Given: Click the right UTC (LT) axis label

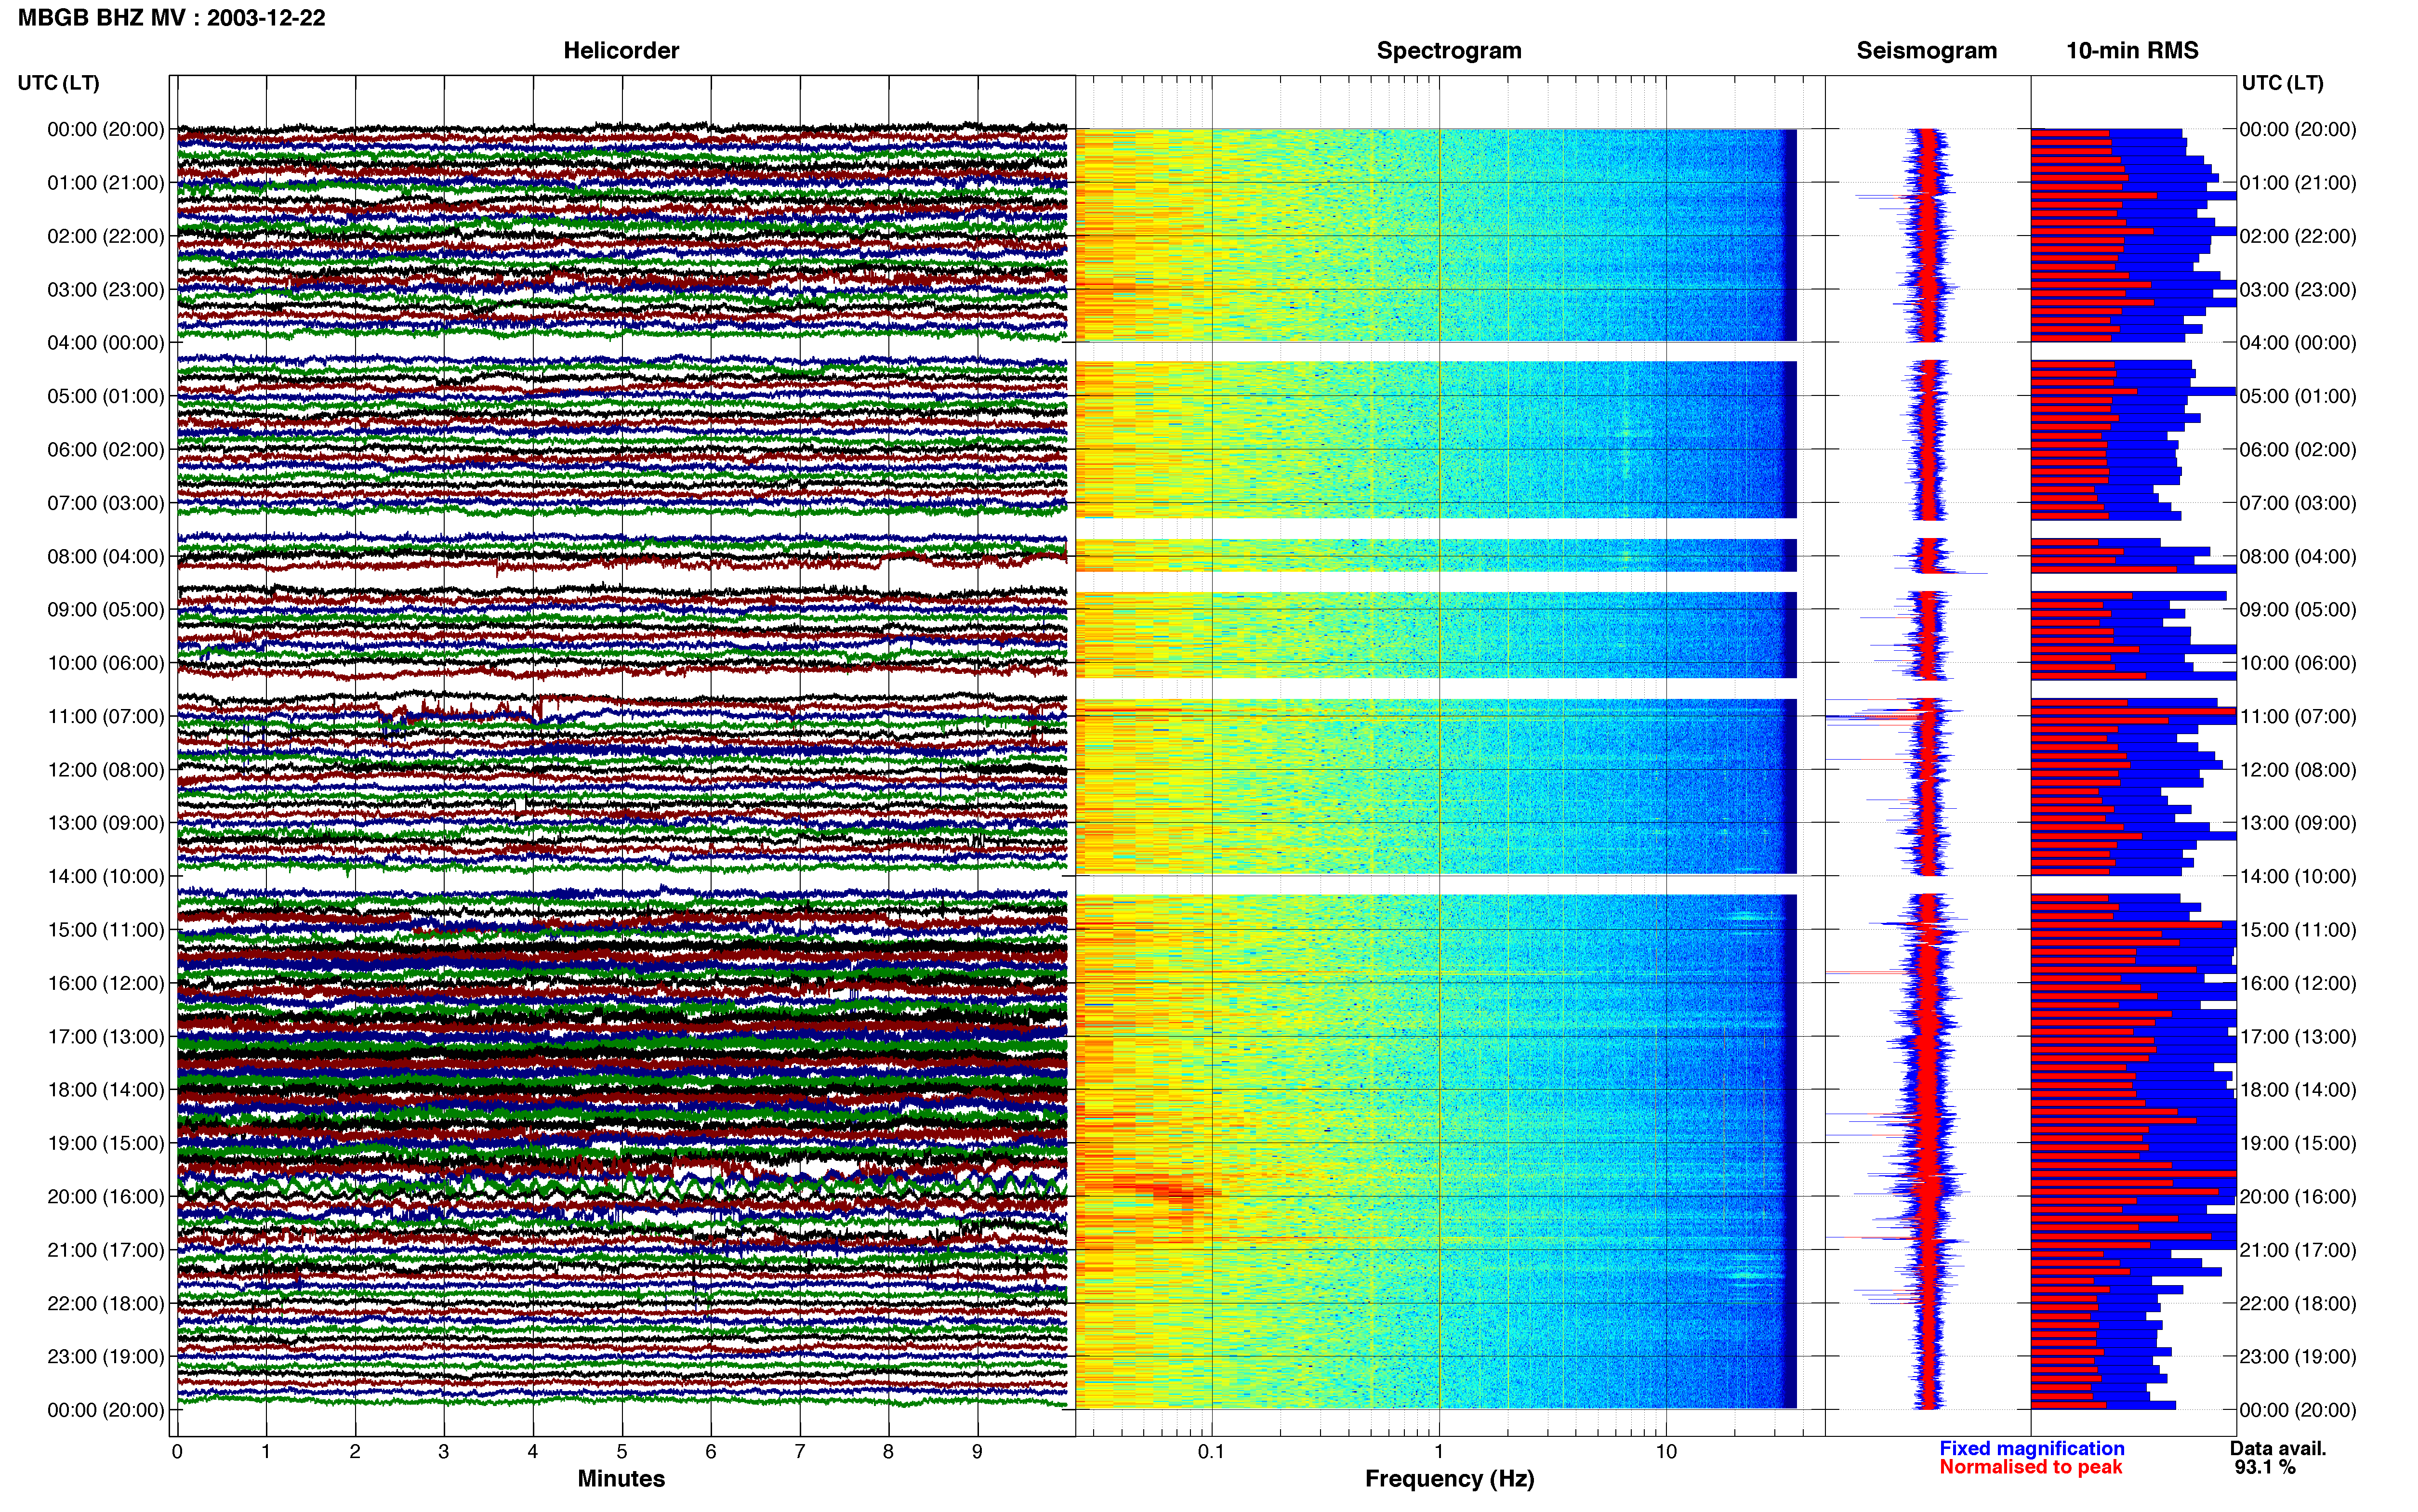Looking at the screenshot, I should pos(2282,83).
